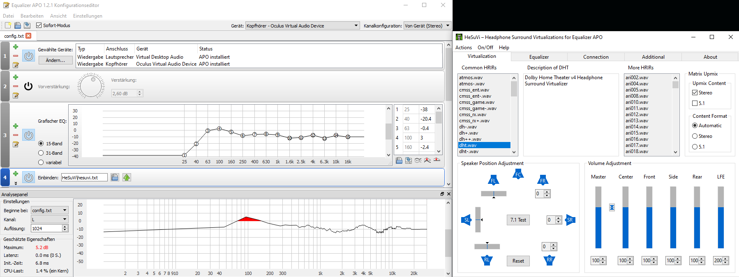
Task: Import graphic EQ values below the band table
Action: pyautogui.click(x=399, y=160)
